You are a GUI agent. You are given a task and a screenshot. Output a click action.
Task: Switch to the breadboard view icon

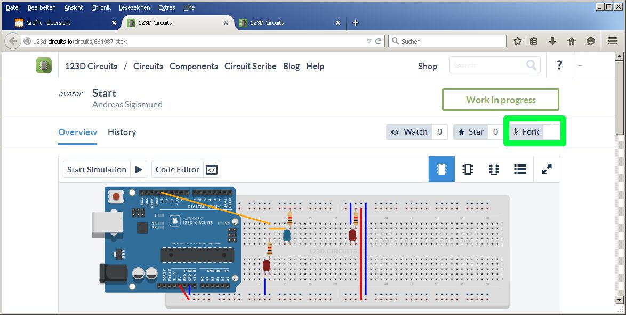(442, 169)
